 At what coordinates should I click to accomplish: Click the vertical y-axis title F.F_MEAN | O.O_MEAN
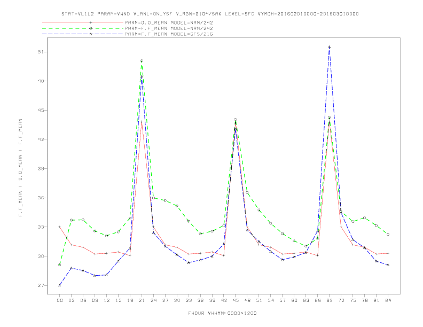tap(20, 168)
